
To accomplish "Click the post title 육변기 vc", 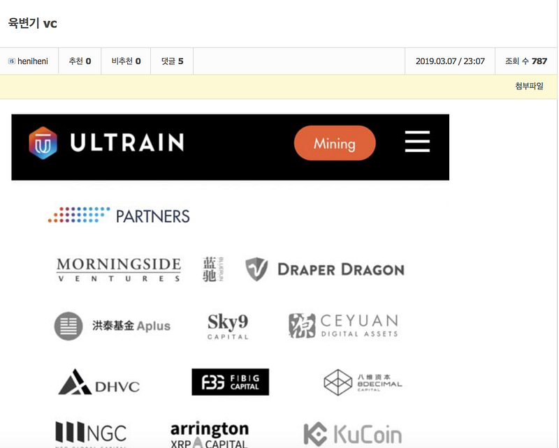I will coord(32,23).
